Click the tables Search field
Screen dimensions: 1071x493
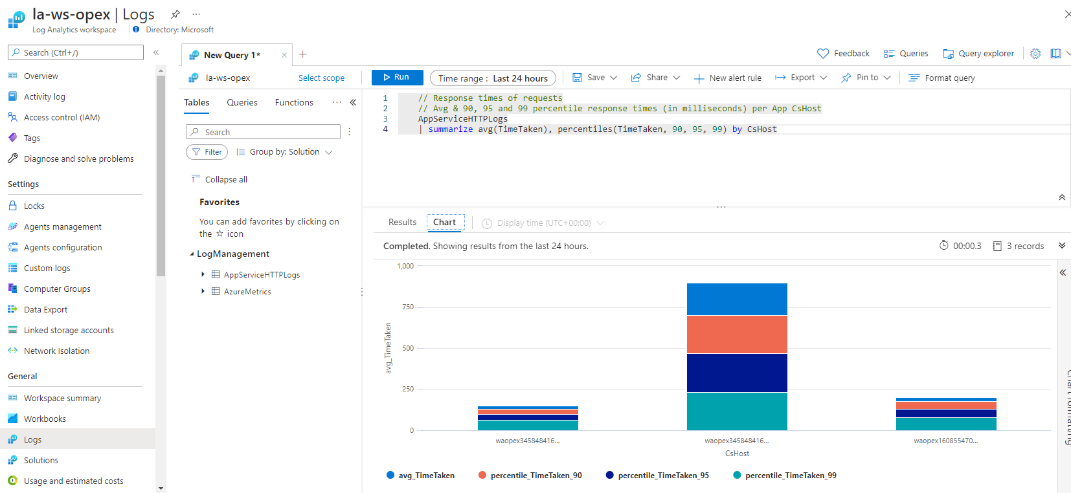click(x=263, y=132)
